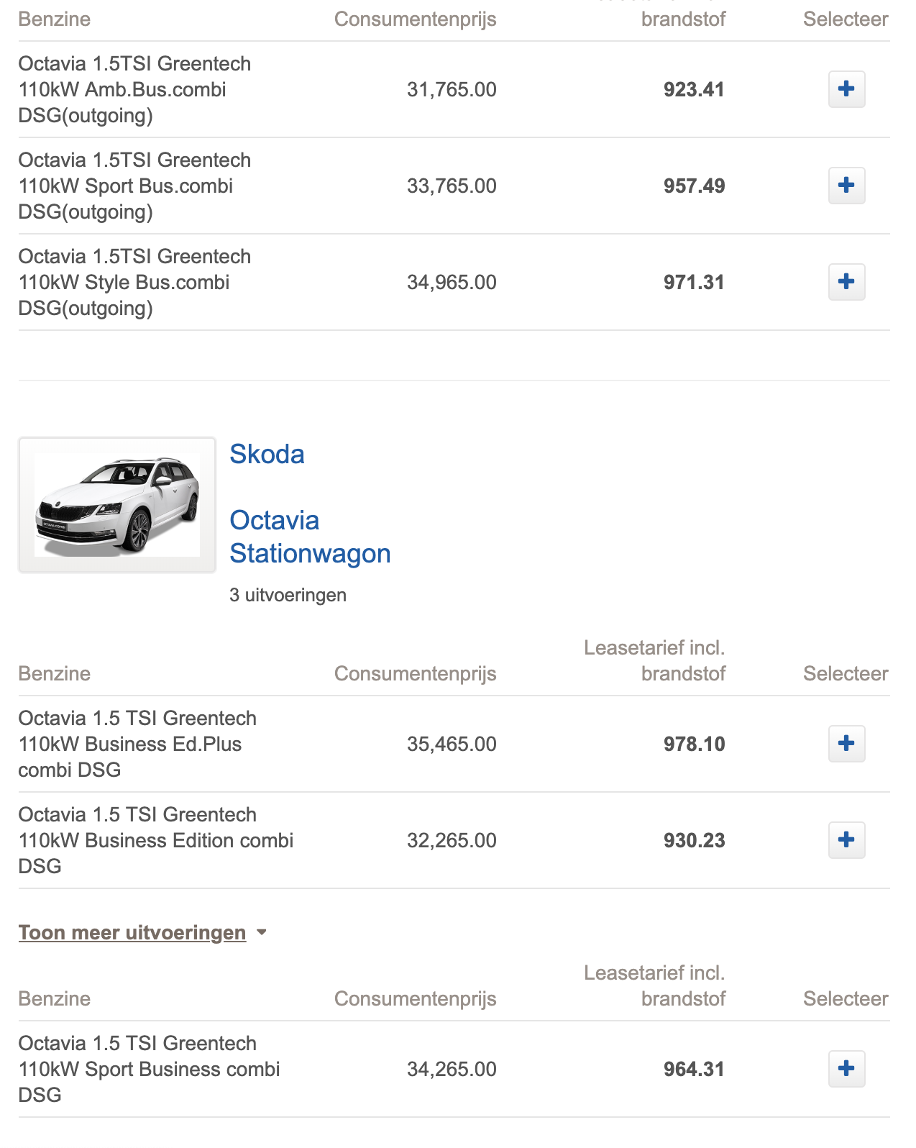Image resolution: width=916 pixels, height=1148 pixels.
Task: Click the Leasetarief incl. brandstof column header
Action: click(x=654, y=660)
